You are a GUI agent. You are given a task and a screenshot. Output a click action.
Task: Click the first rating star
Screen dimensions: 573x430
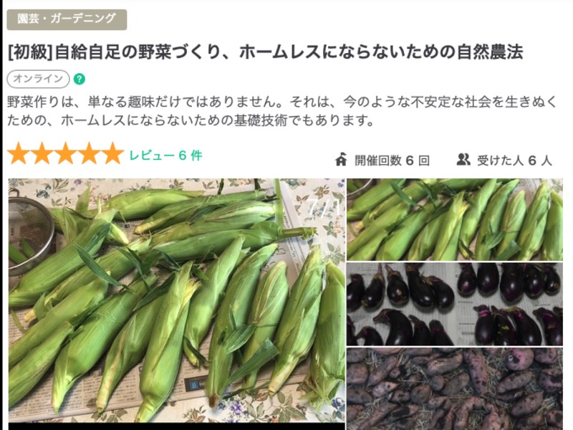click(19, 153)
